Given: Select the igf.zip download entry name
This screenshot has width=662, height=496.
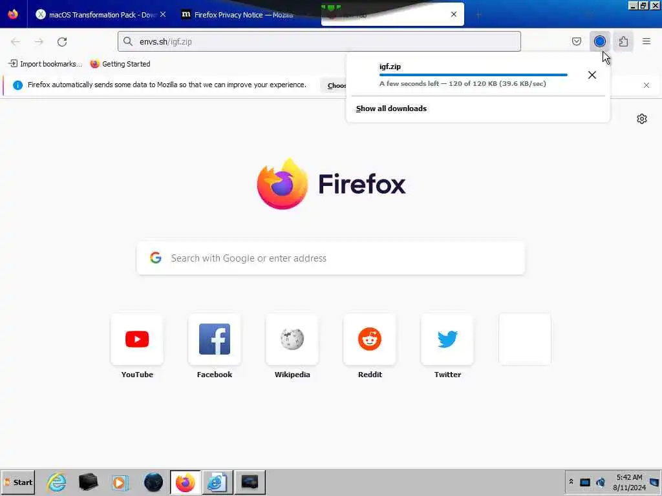Looking at the screenshot, I should (390, 67).
